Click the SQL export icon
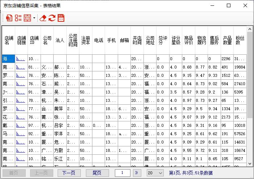 [x=61, y=18]
